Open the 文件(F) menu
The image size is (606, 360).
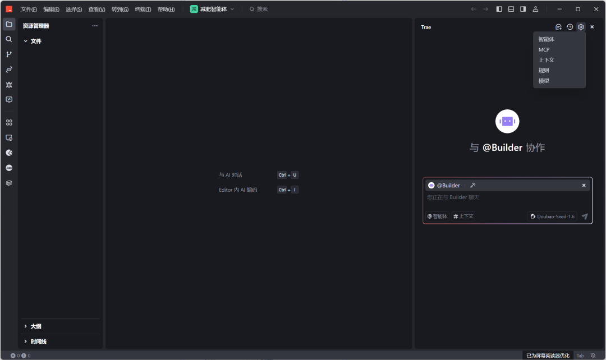(x=29, y=10)
